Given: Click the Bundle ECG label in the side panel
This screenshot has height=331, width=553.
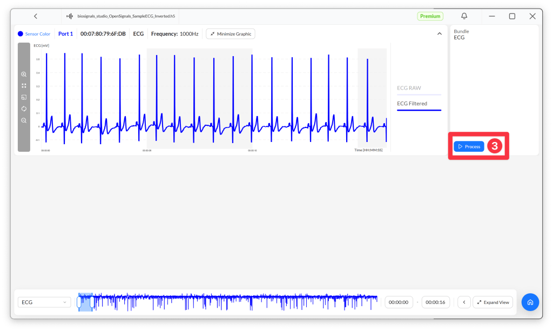Looking at the screenshot, I should point(461,35).
